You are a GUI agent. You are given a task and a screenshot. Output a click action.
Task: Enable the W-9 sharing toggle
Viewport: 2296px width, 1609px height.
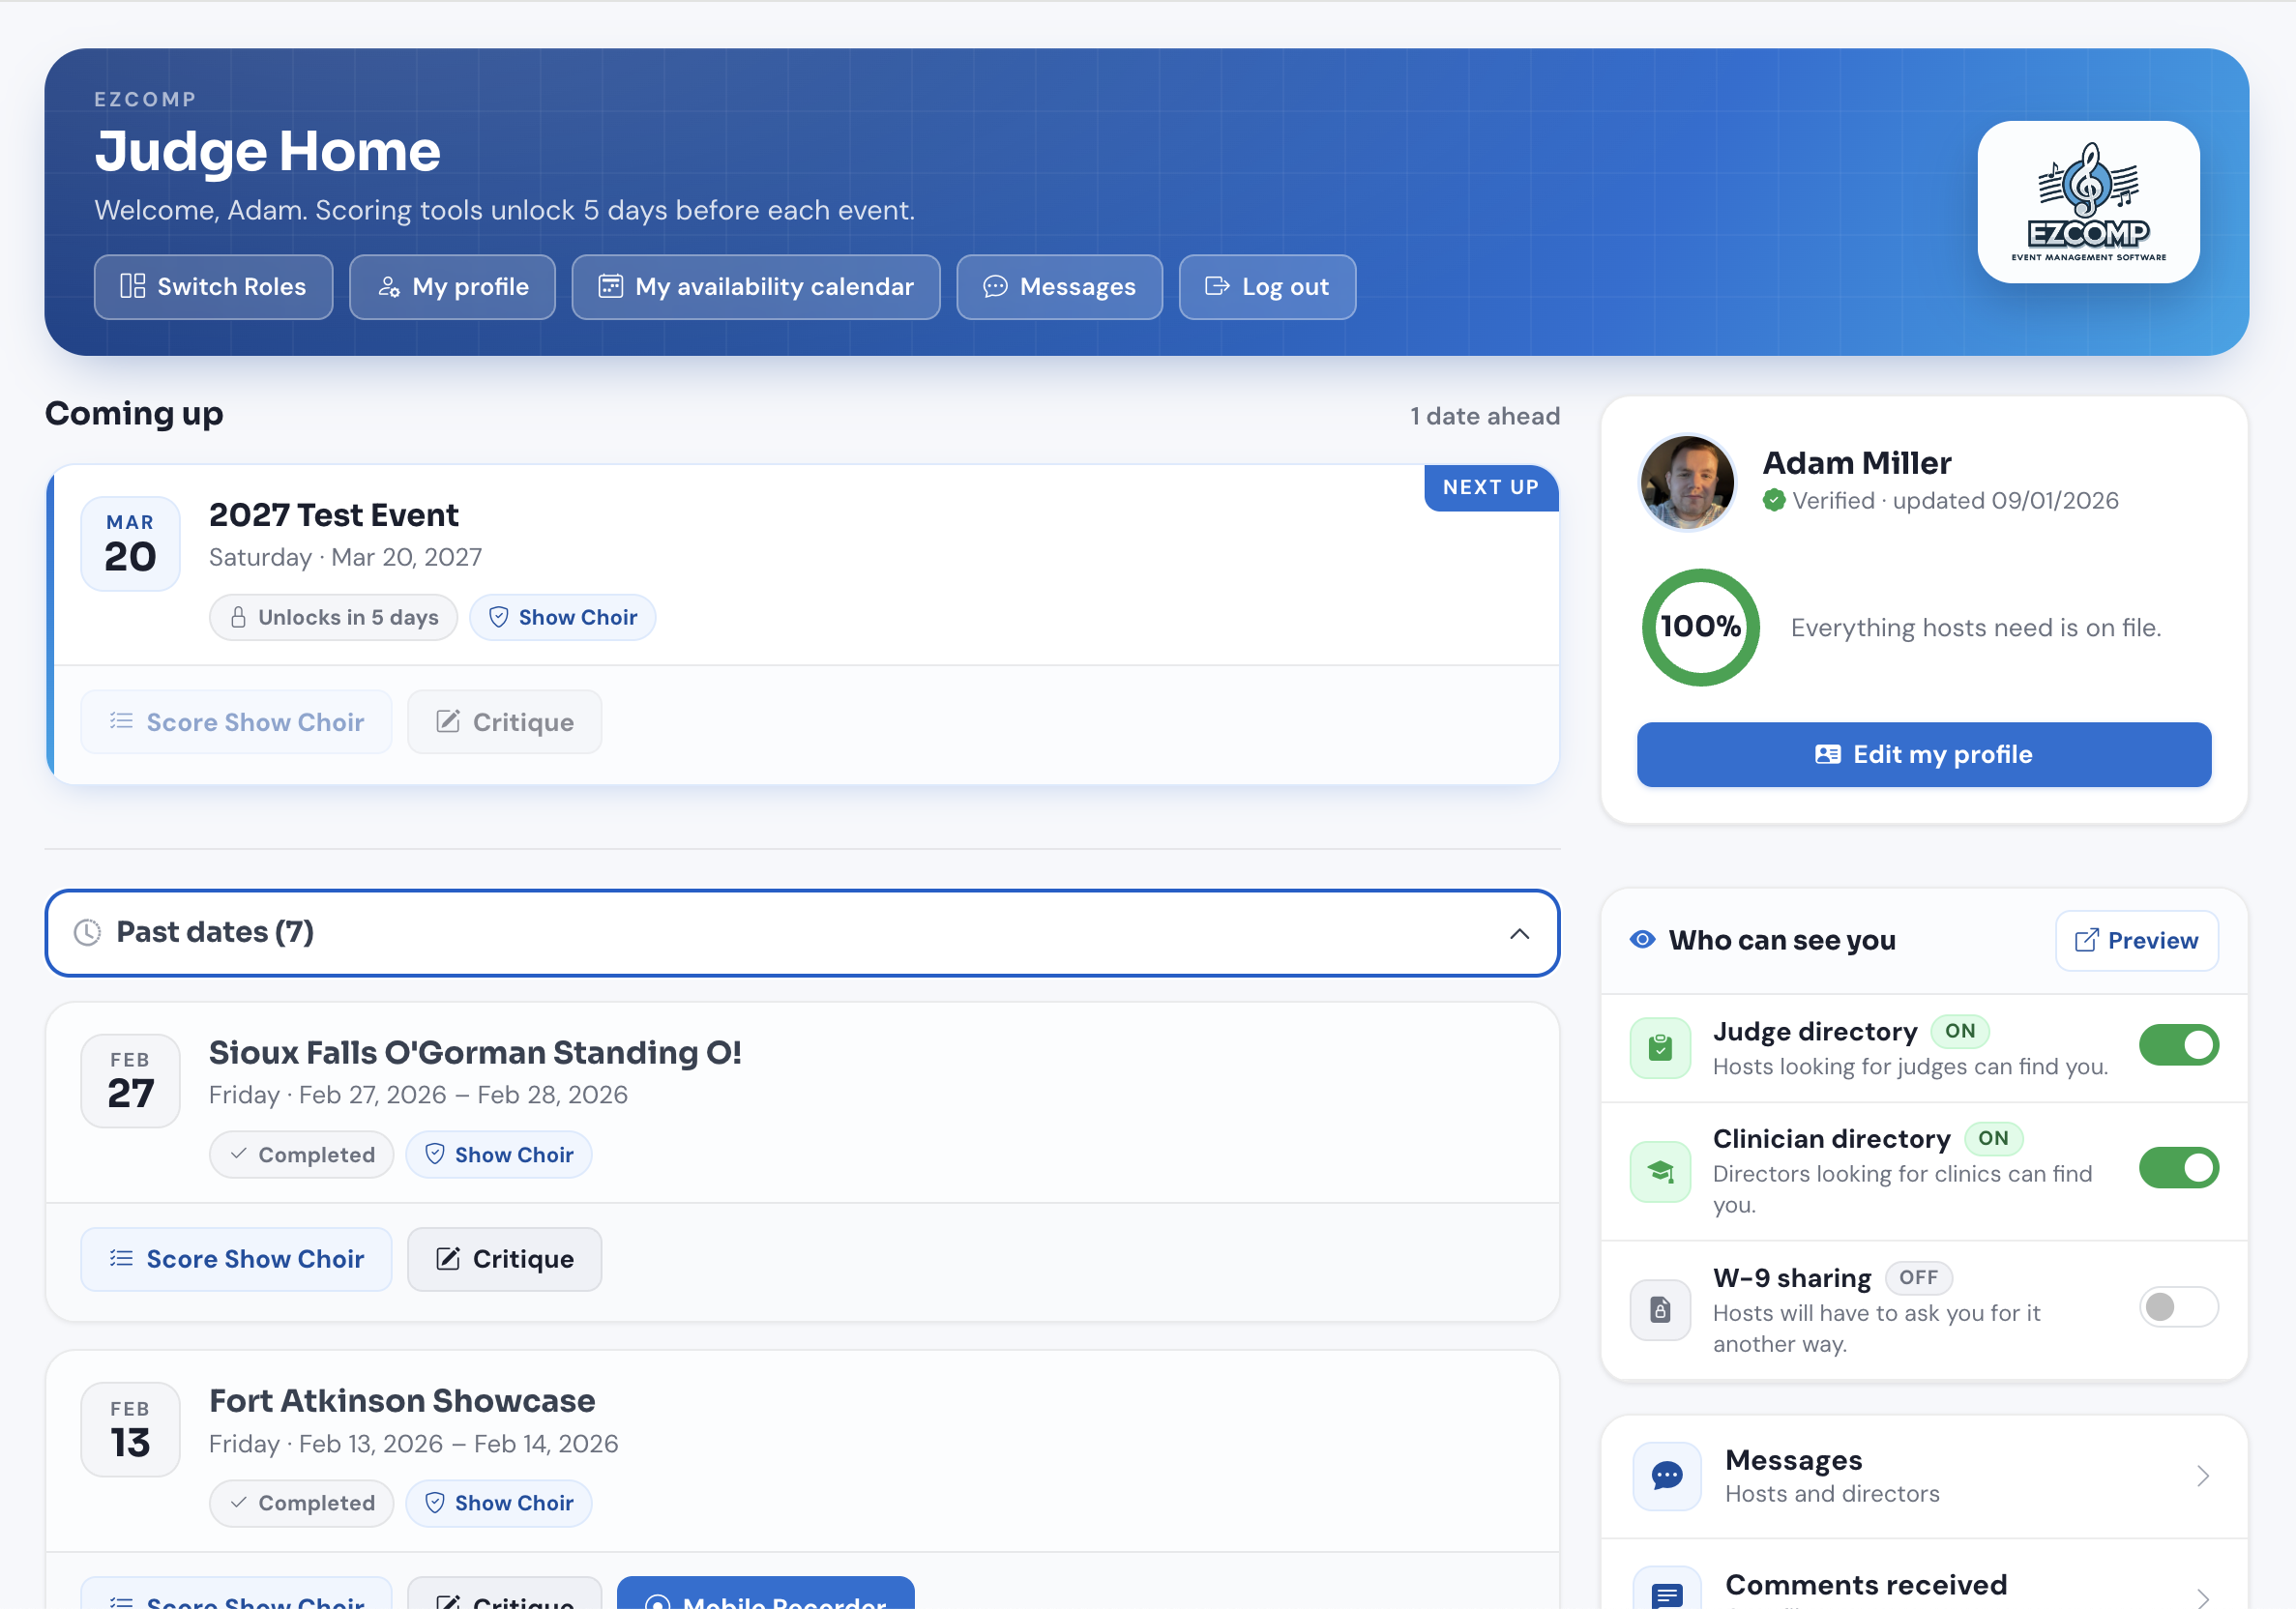[2178, 1306]
